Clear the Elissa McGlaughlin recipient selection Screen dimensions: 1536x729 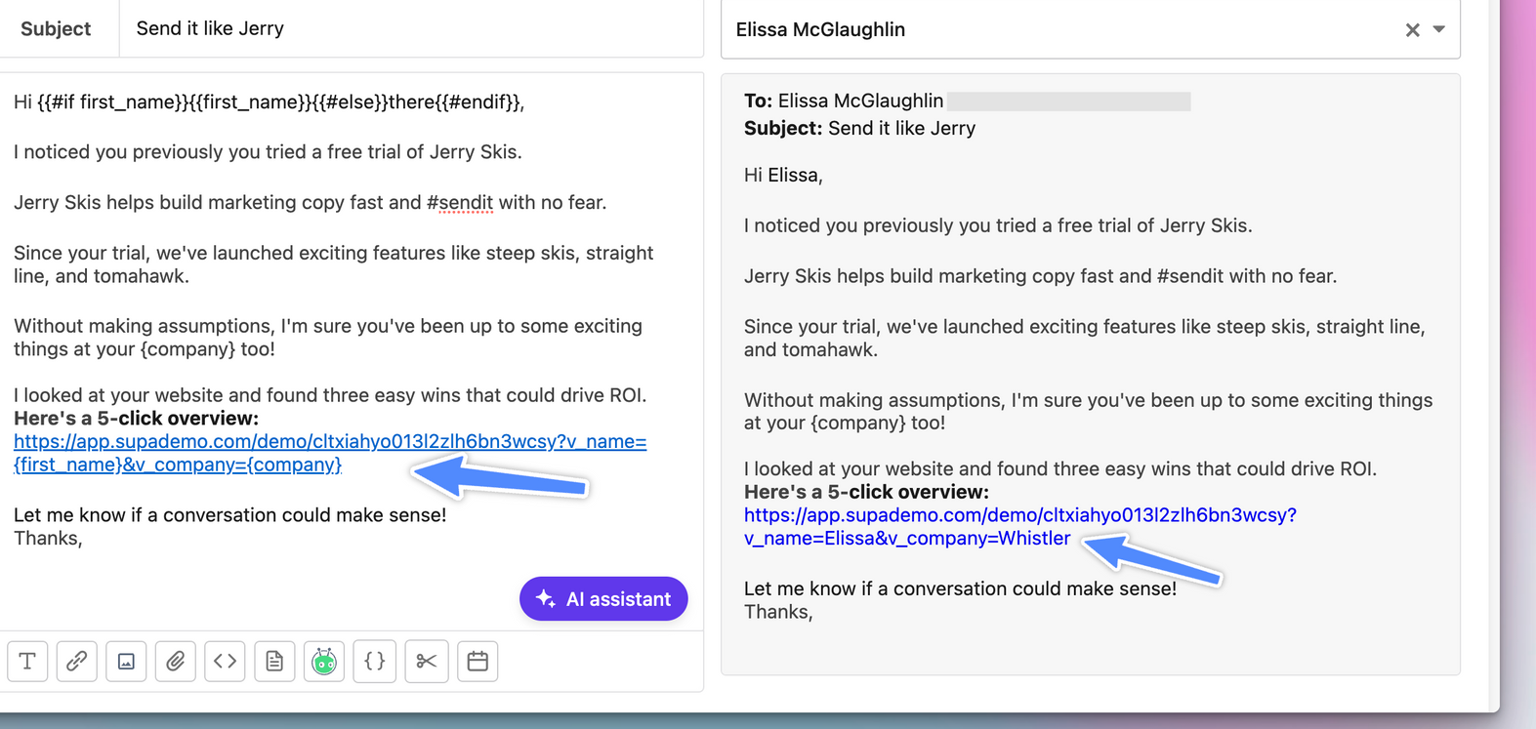pos(1412,30)
